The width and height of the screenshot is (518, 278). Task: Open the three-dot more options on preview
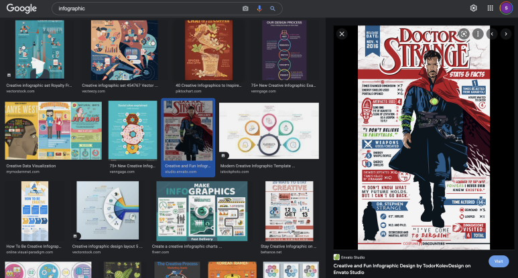click(x=478, y=33)
